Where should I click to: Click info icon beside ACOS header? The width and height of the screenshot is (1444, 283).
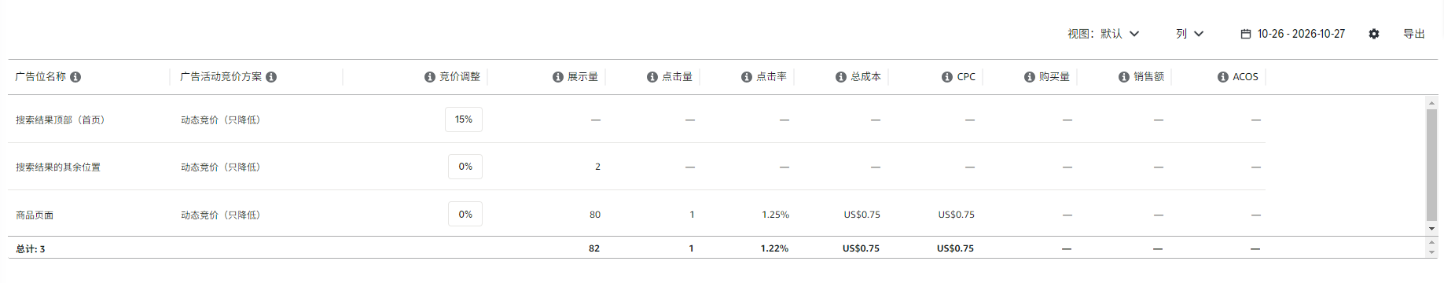tap(1223, 77)
